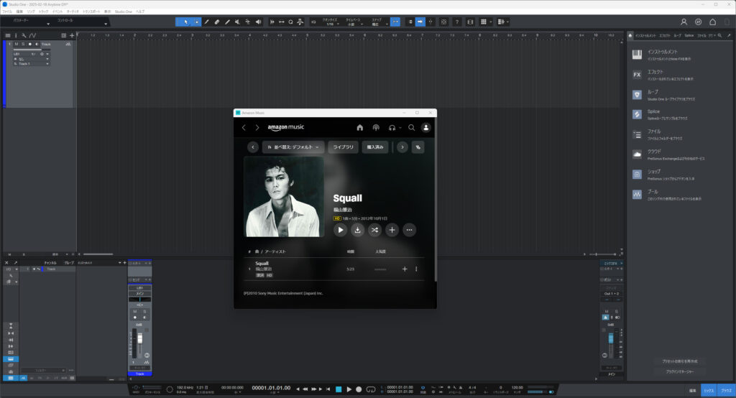Open the quantize value dropdown
Image resolution: width=736 pixels, height=398 pixels.
[332, 24]
